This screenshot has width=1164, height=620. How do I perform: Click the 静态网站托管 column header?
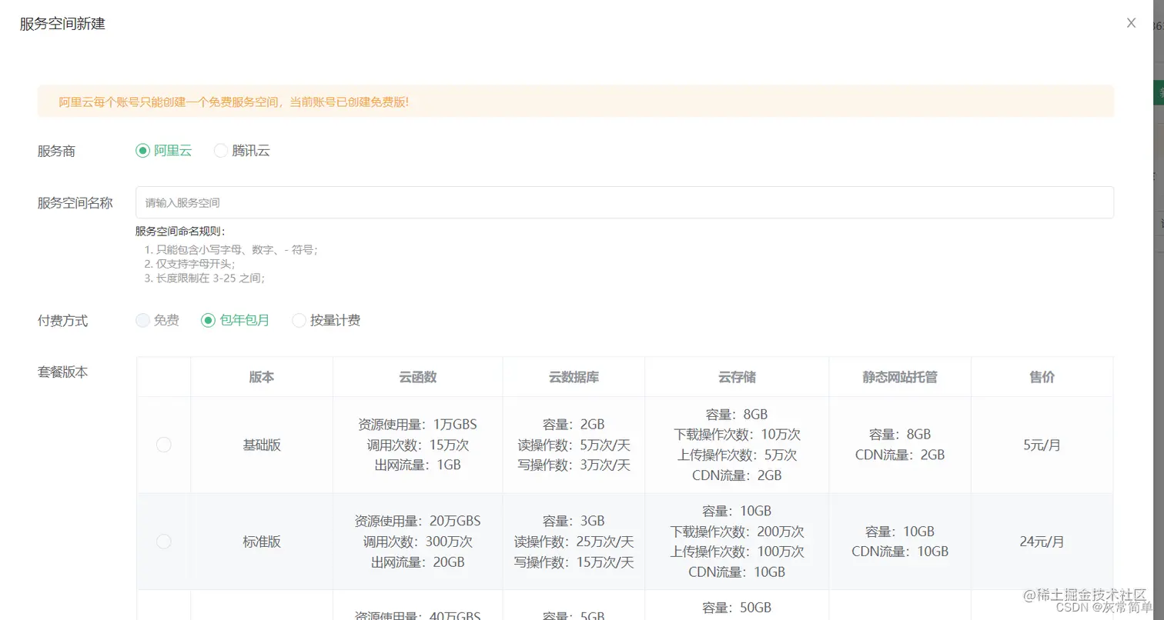point(900,377)
